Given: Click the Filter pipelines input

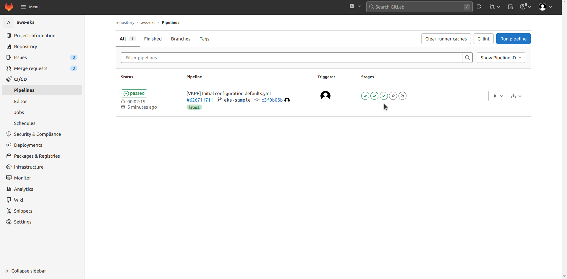Looking at the screenshot, I should (291, 58).
